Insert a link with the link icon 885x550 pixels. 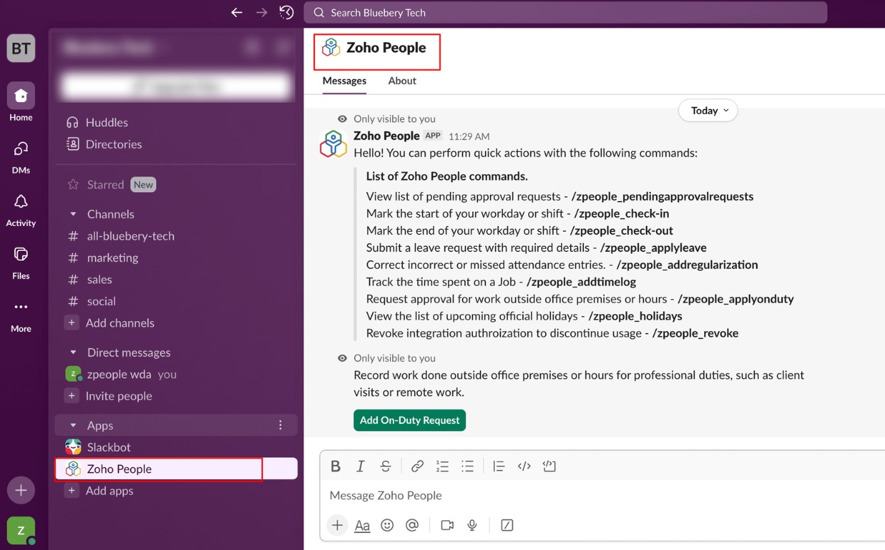pos(417,466)
